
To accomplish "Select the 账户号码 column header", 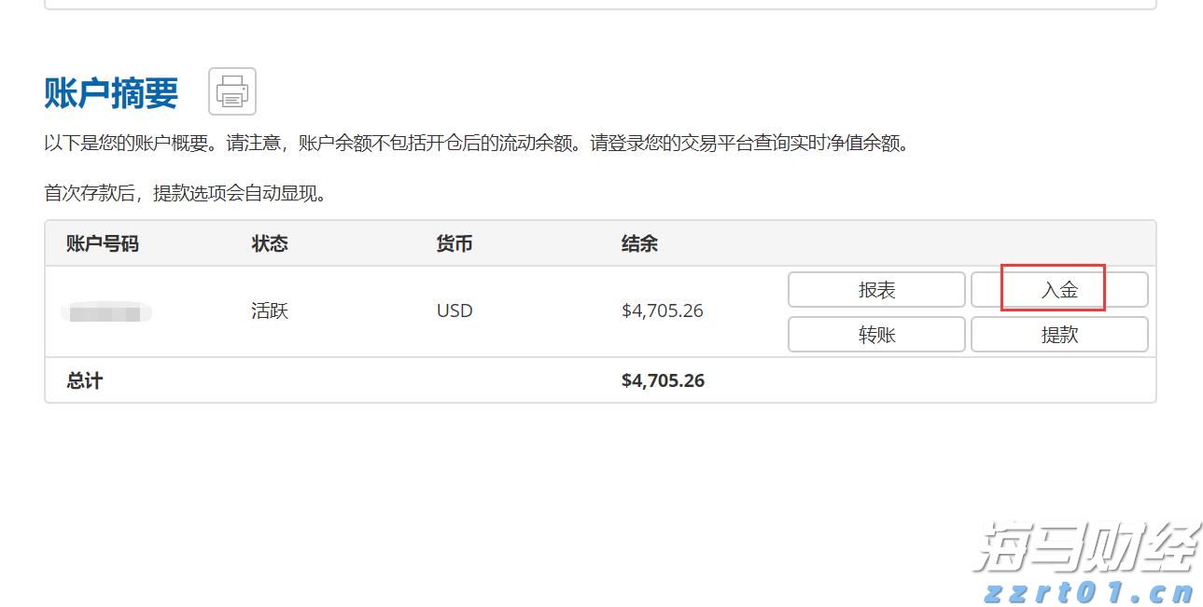I will [x=102, y=243].
